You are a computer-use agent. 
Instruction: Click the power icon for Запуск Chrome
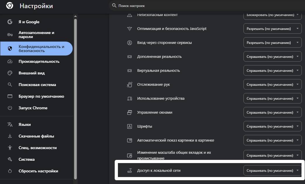10,108
